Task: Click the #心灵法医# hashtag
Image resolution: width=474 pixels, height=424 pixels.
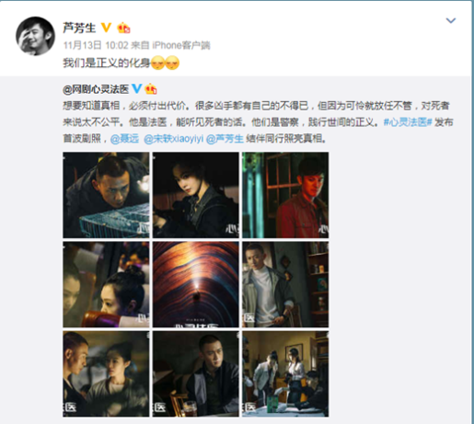Action: pyautogui.click(x=408, y=122)
